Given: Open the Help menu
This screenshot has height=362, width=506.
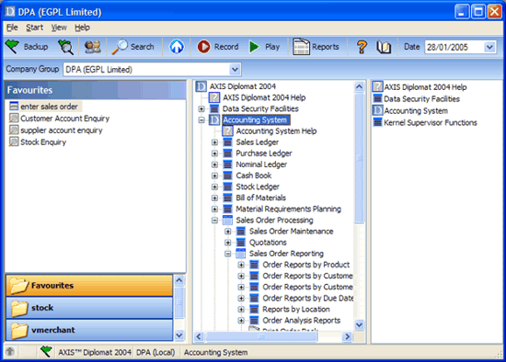Looking at the screenshot, I should pyautogui.click(x=82, y=28).
